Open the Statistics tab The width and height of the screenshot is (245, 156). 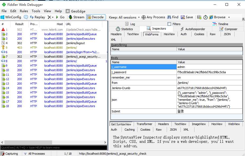click(x=124, y=29)
